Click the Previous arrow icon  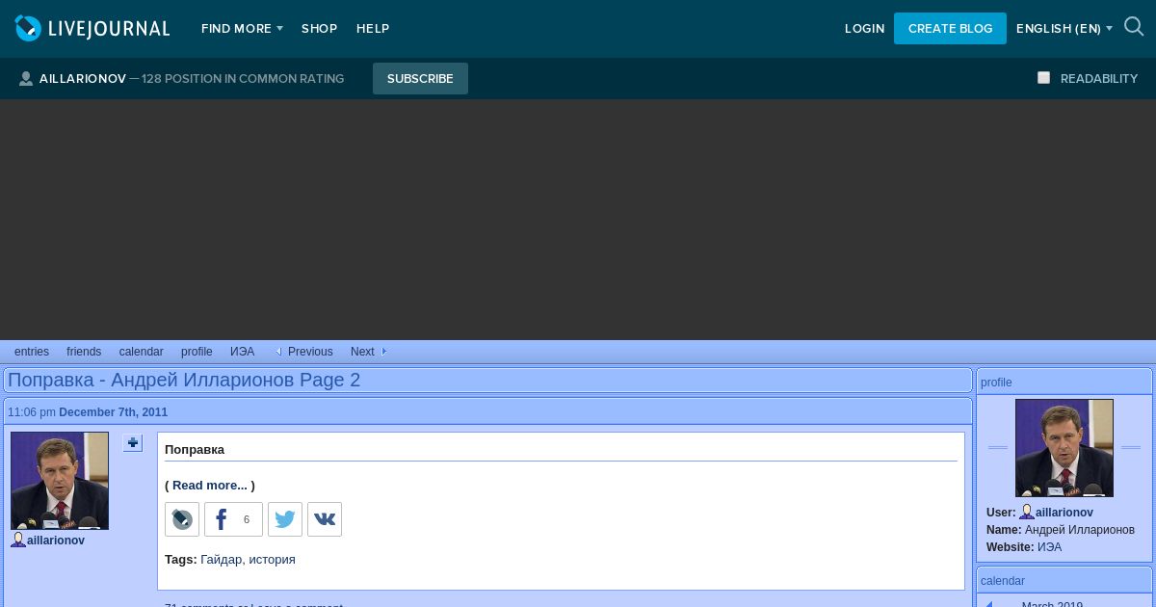point(278,352)
